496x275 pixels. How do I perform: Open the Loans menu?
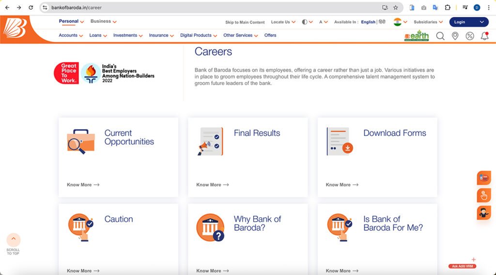tap(98, 35)
